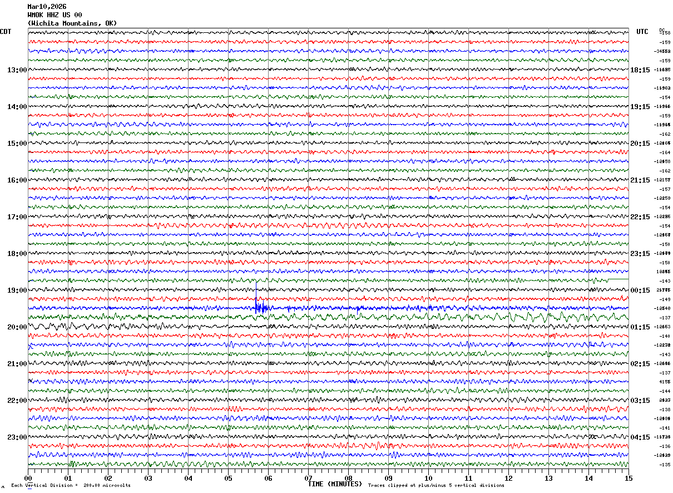The height and width of the screenshot is (493, 673).
Task: Click the UTC timezone header
Action: 642,32
